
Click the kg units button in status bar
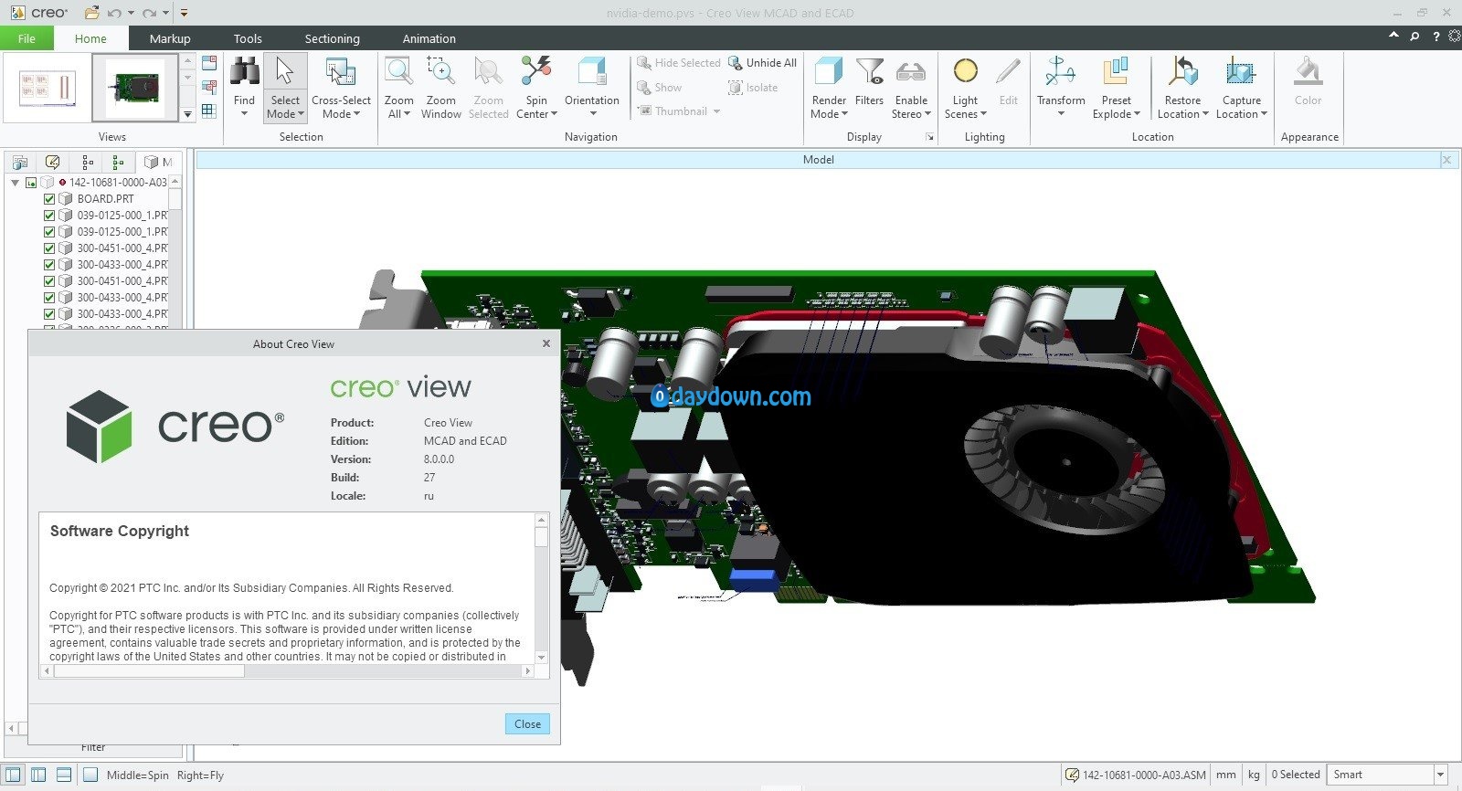pyautogui.click(x=1254, y=775)
